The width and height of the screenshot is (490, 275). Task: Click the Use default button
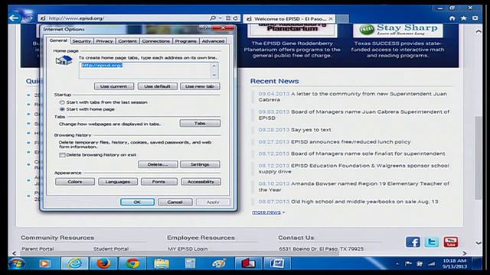coord(158,86)
